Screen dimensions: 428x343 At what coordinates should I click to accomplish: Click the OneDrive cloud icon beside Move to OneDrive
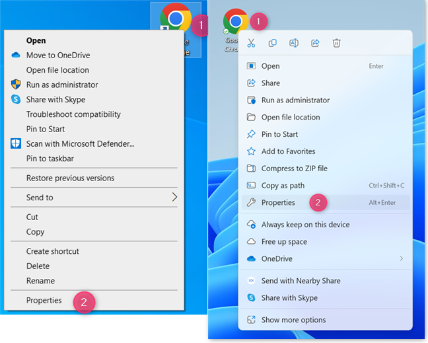click(x=16, y=55)
